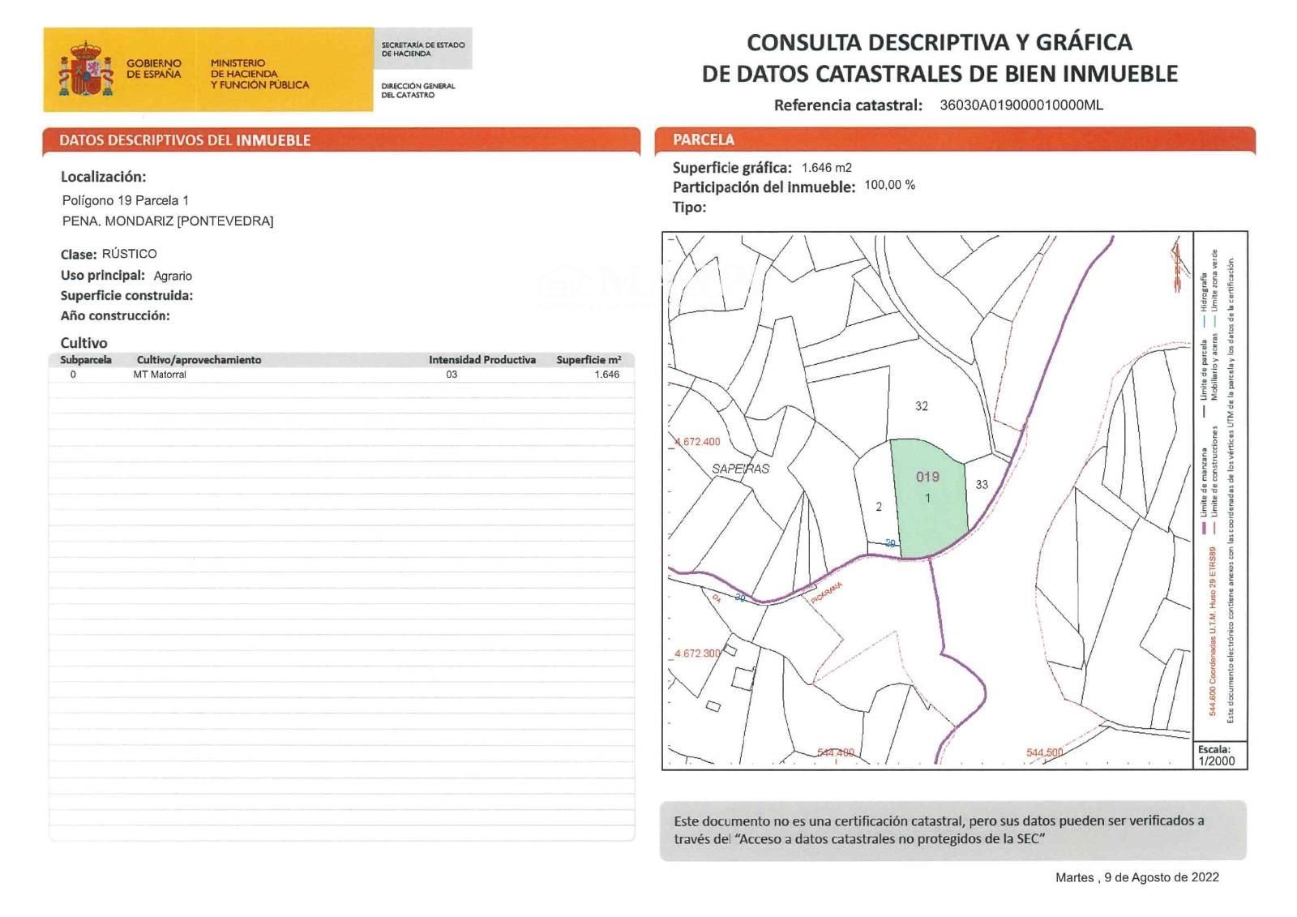This screenshot has width=1297, height=917.
Task: Click the 'Cultivo' heading
Action: click(83, 343)
